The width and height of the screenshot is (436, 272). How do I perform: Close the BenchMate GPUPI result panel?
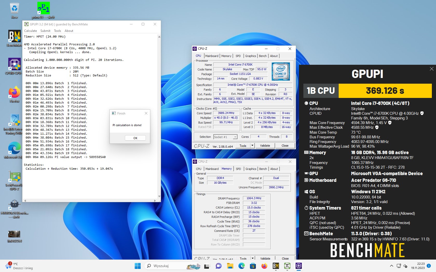pyautogui.click(x=432, y=69)
